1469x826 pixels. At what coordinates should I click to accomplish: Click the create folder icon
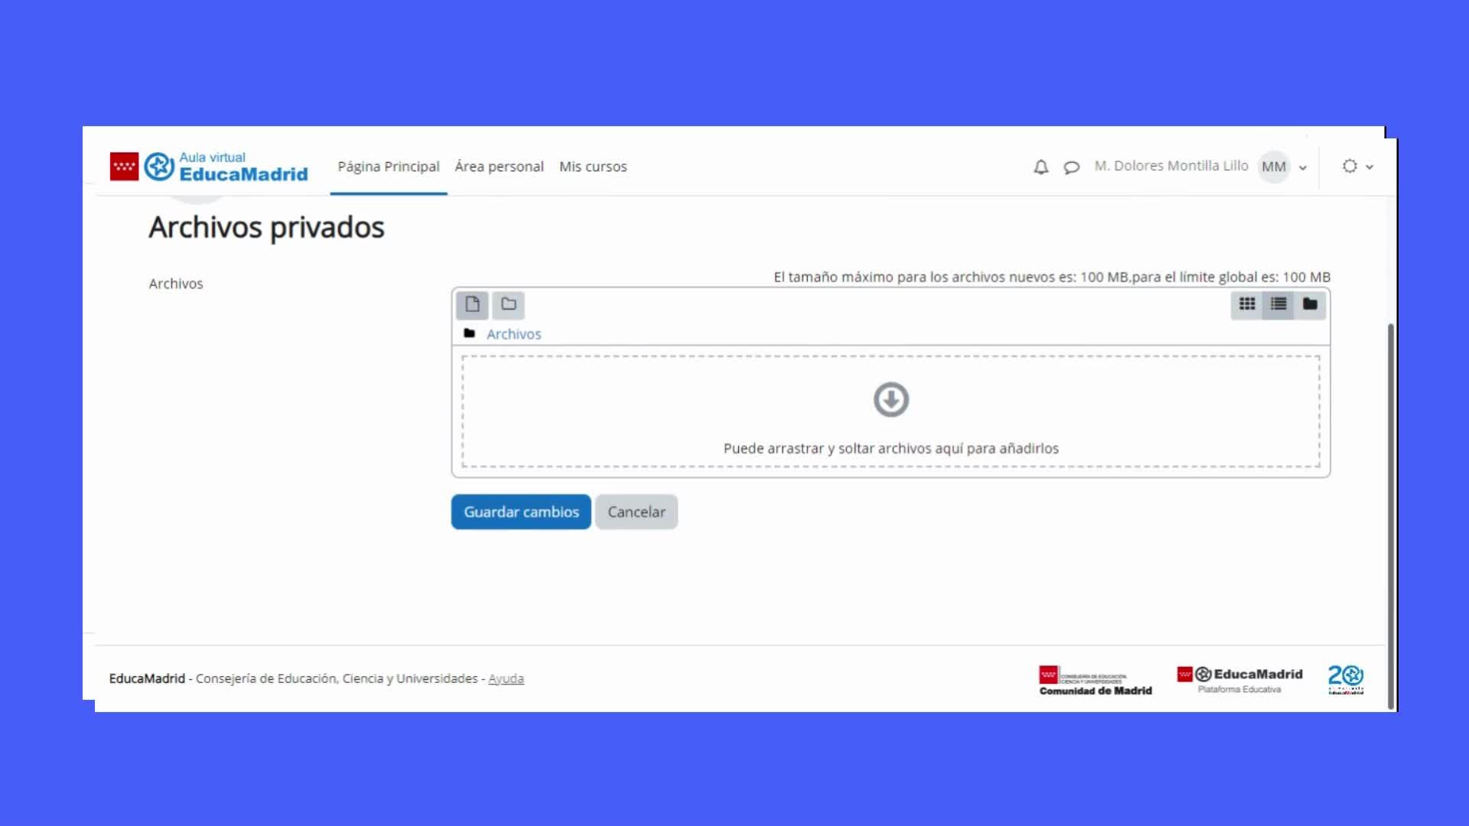coord(508,304)
